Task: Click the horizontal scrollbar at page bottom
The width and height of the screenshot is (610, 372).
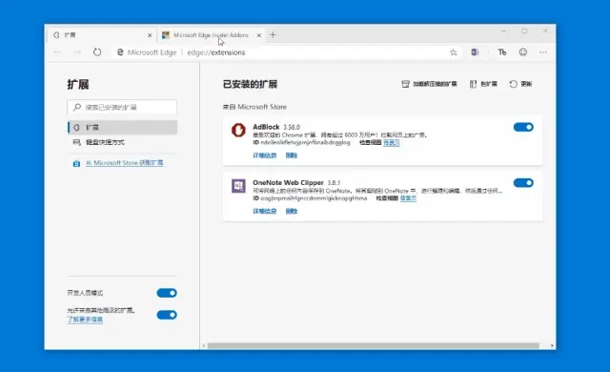Action: [374, 346]
